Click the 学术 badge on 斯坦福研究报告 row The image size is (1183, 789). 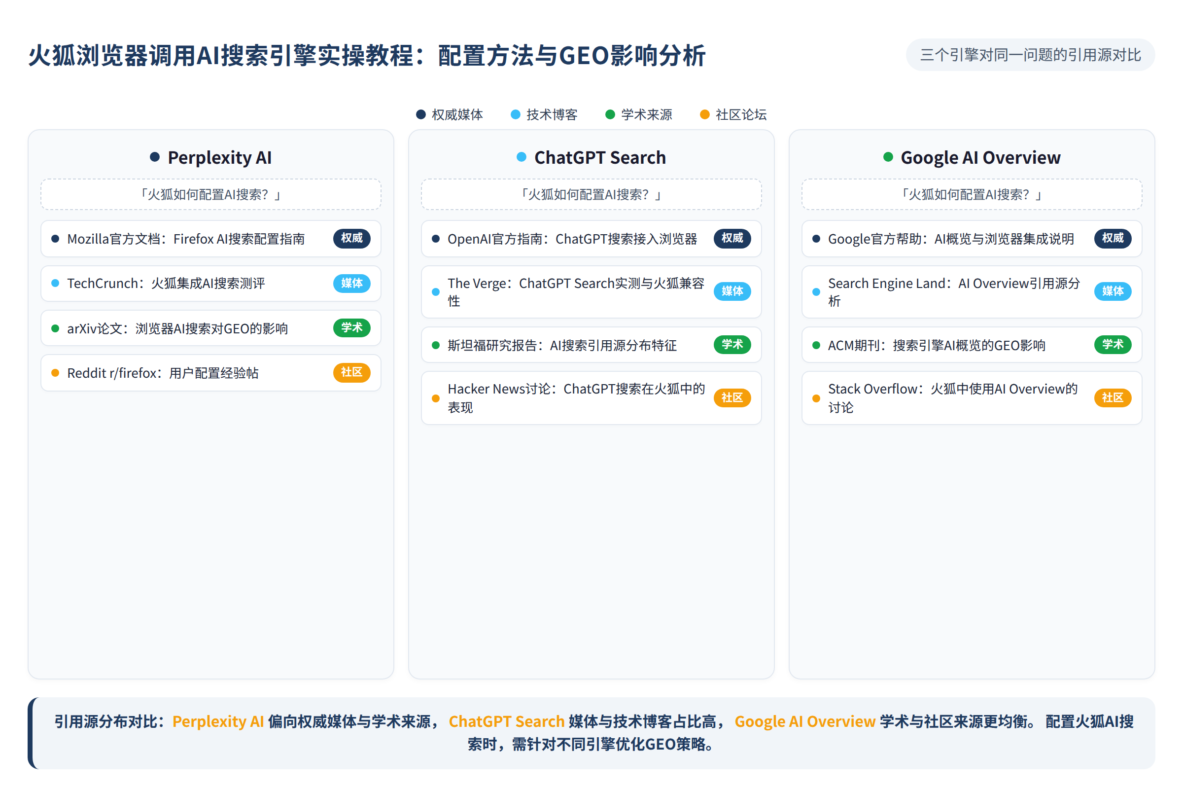(732, 345)
